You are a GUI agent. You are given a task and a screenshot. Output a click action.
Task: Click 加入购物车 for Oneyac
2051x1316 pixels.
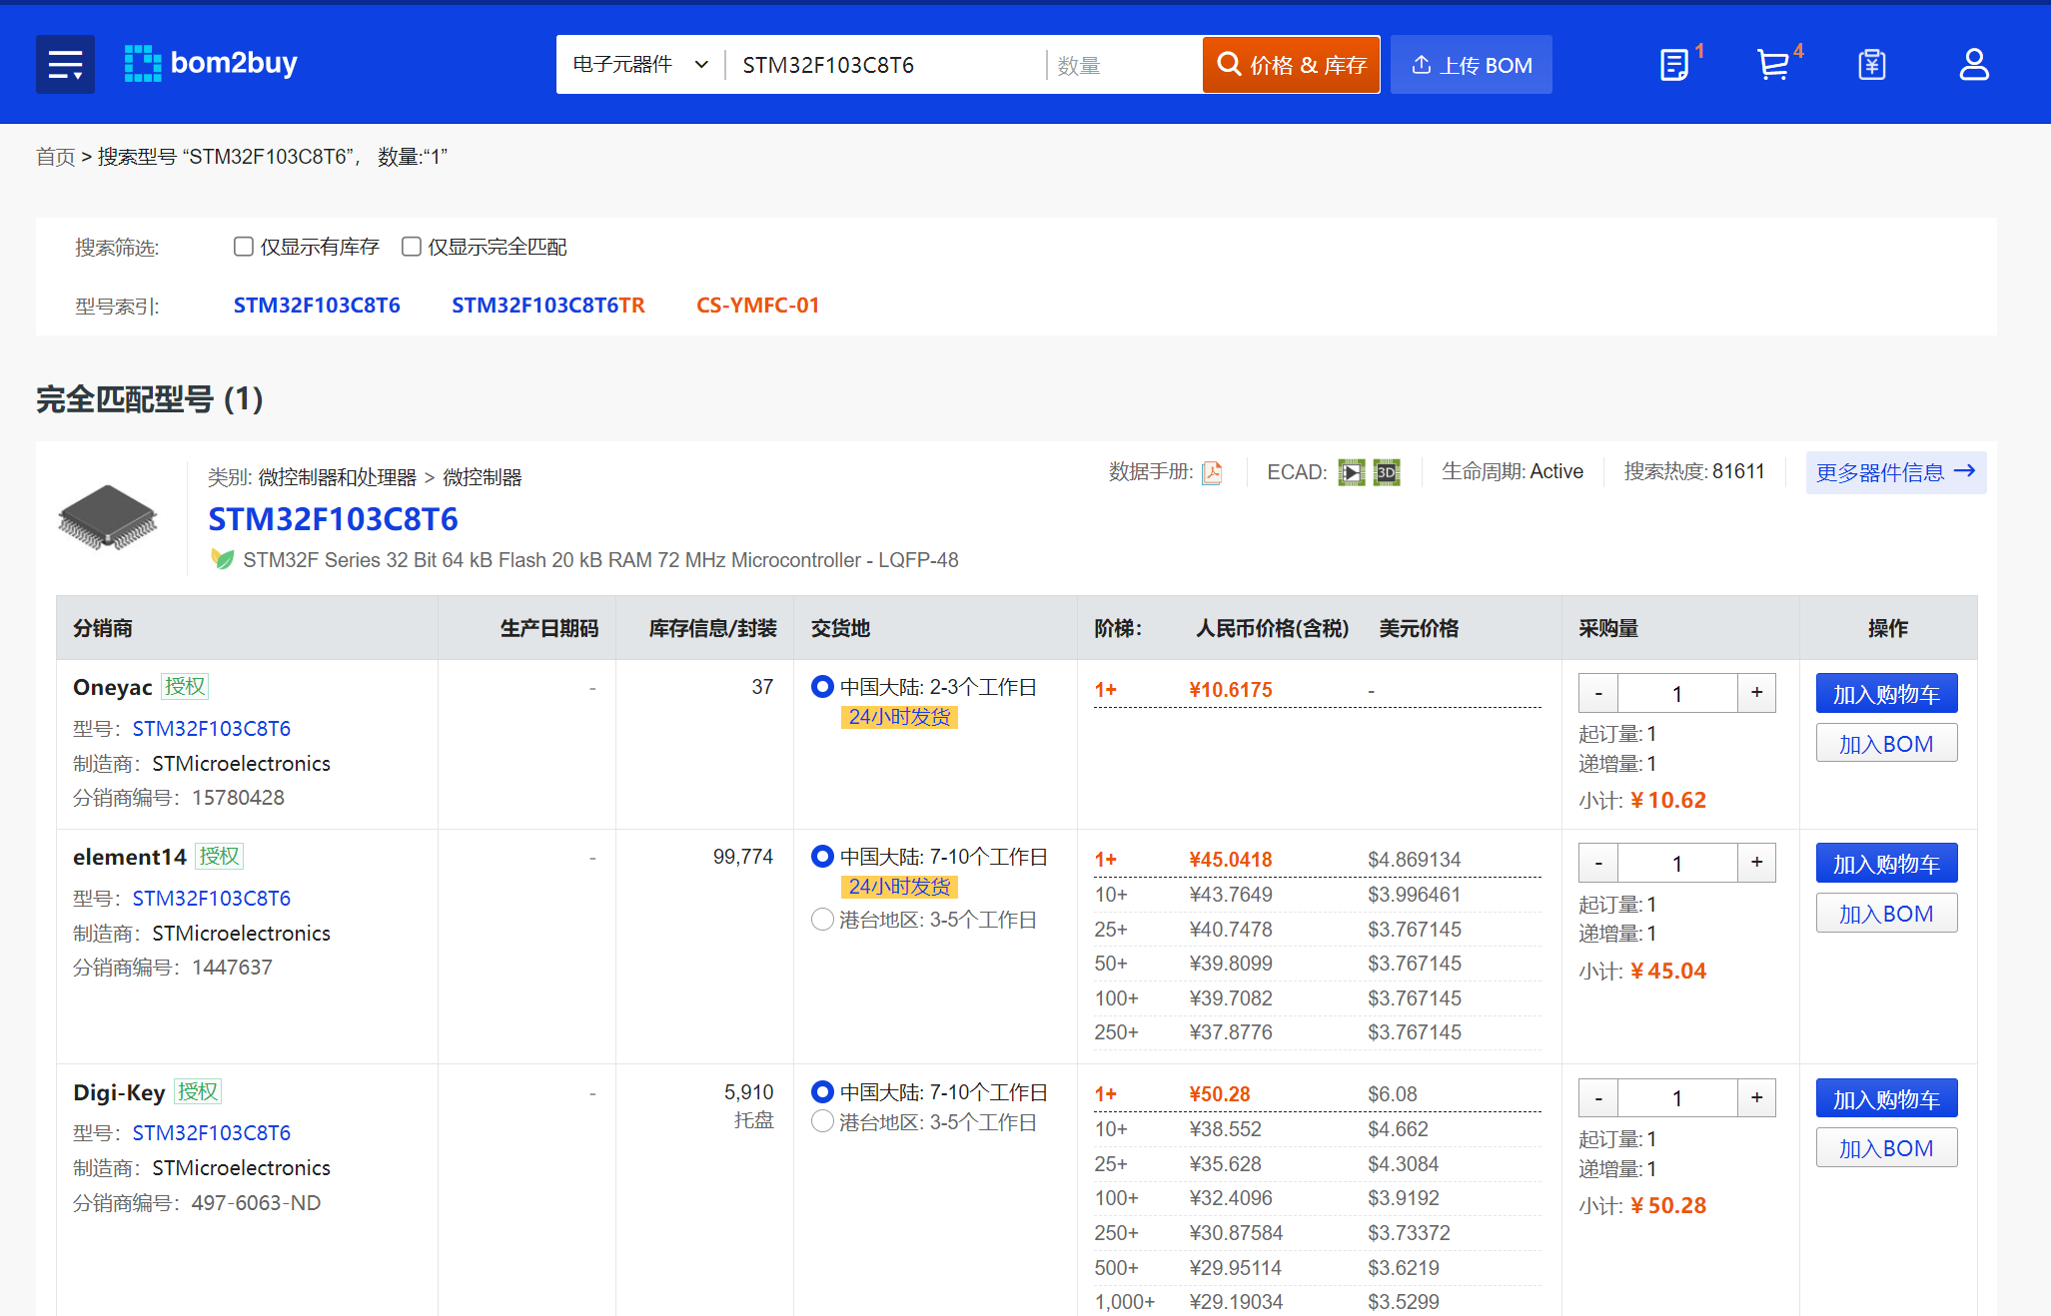coord(1885,694)
